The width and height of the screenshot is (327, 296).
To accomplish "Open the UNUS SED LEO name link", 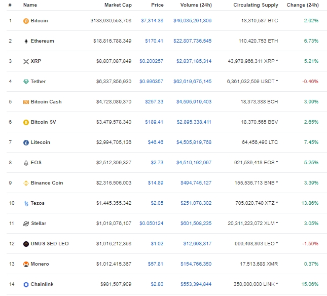I will point(50,243).
